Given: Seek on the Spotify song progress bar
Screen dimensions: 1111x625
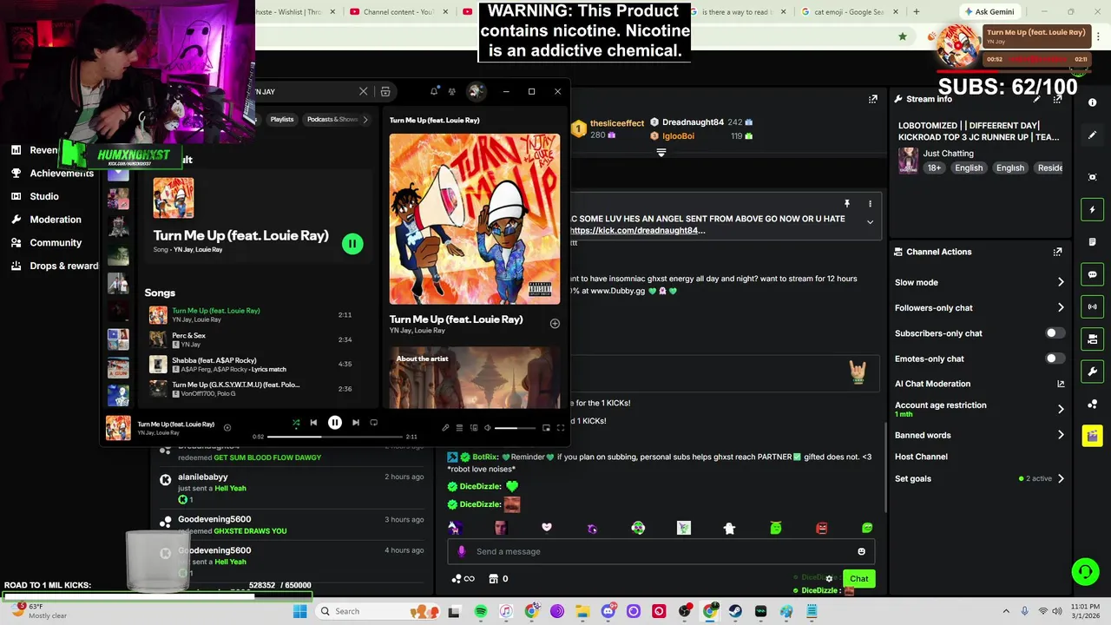Looking at the screenshot, I should click(334, 437).
